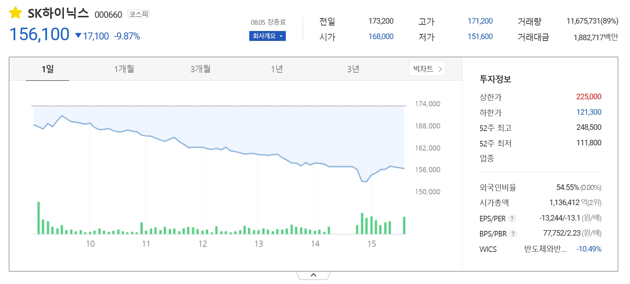Image resolution: width=630 pixels, height=284 pixels.
Task: Click the 168,000 price axis label
Action: [427, 126]
